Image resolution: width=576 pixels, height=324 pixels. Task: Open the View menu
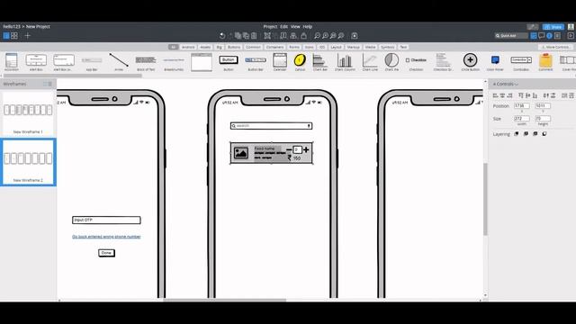coord(295,26)
